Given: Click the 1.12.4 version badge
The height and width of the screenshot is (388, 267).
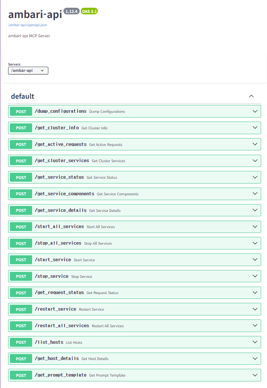Looking at the screenshot, I should [71, 11].
